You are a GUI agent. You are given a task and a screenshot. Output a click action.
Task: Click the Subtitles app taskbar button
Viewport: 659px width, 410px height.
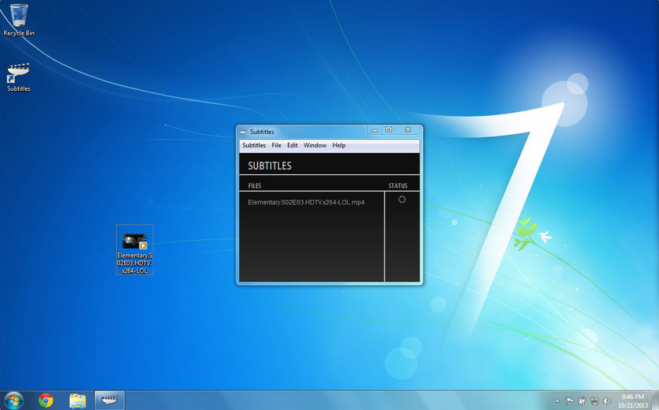pos(110,401)
